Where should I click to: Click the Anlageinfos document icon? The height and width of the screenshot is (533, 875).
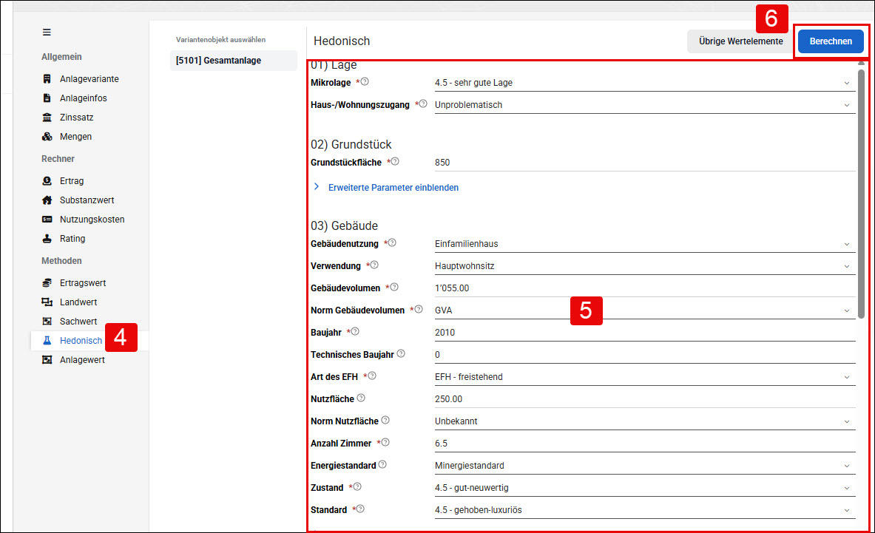click(47, 98)
